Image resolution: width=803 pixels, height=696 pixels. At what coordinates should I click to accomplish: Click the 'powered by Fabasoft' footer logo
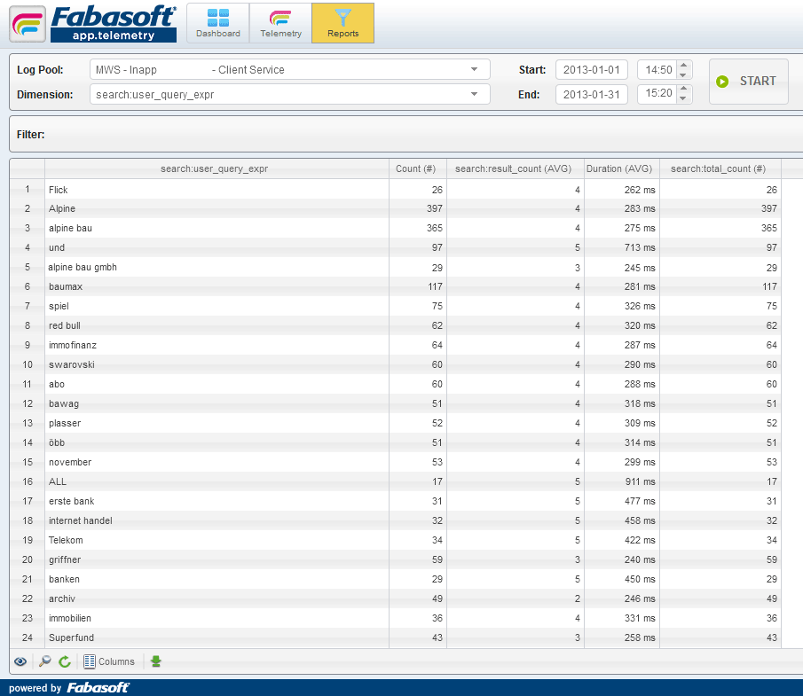[69, 687]
